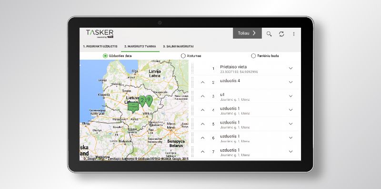
Task: Click the TASKER logo
Action: point(100,34)
